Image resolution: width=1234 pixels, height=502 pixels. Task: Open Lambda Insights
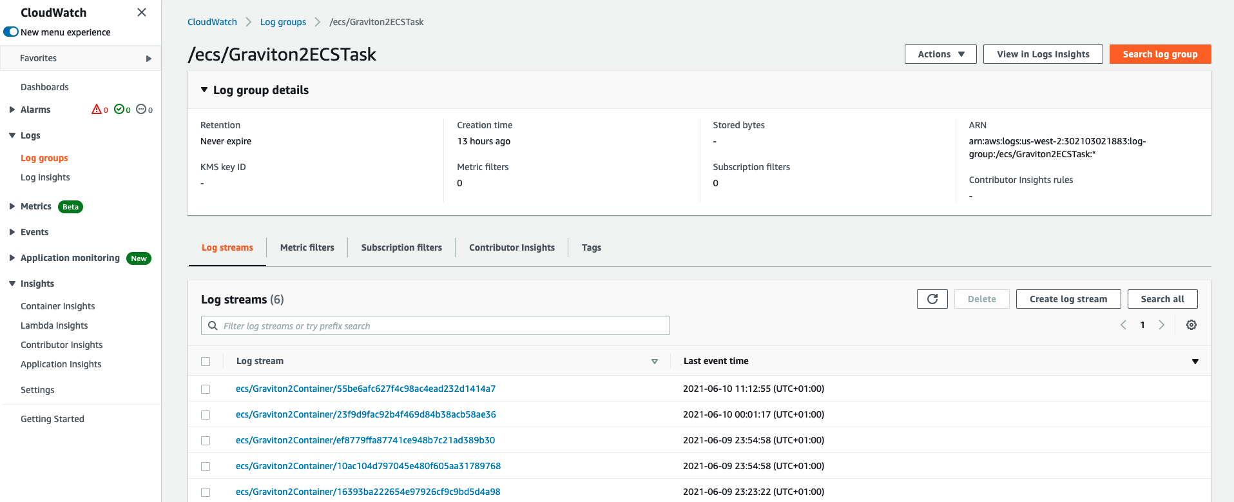tap(54, 325)
